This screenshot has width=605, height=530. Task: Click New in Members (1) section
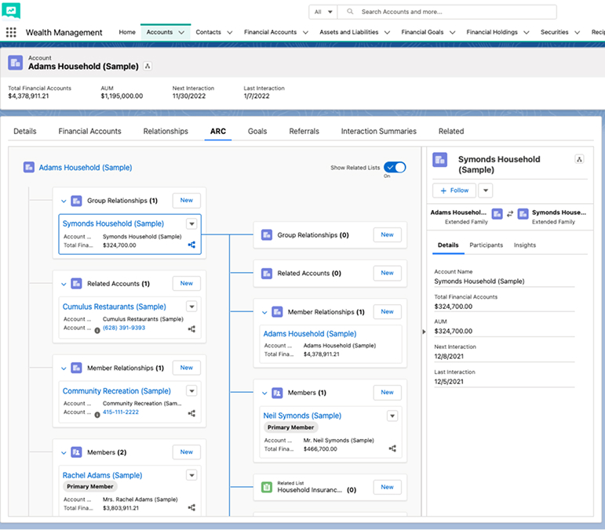[387, 392]
